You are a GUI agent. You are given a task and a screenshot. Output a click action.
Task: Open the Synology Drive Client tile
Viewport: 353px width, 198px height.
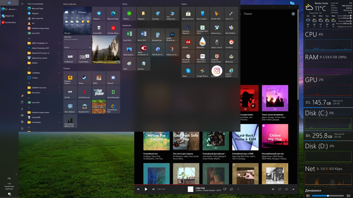pyautogui.click(x=202, y=28)
